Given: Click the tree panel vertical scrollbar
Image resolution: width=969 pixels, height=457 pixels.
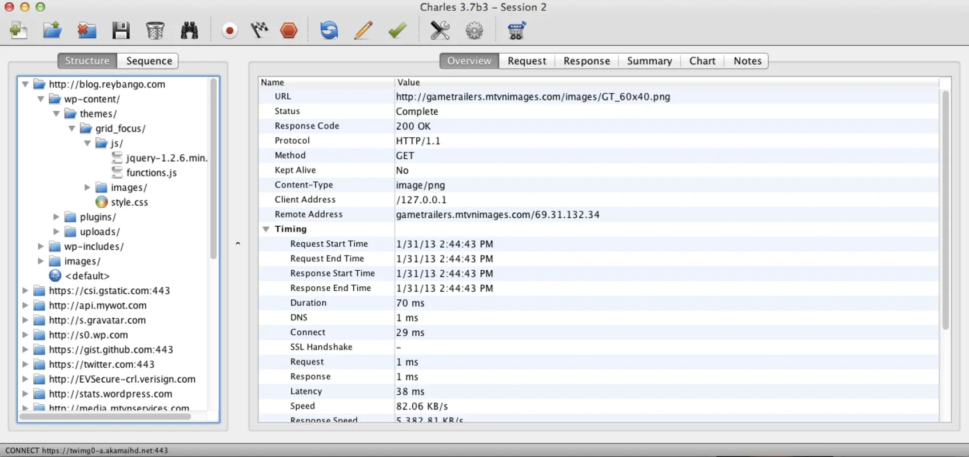Looking at the screenshot, I should [x=213, y=169].
